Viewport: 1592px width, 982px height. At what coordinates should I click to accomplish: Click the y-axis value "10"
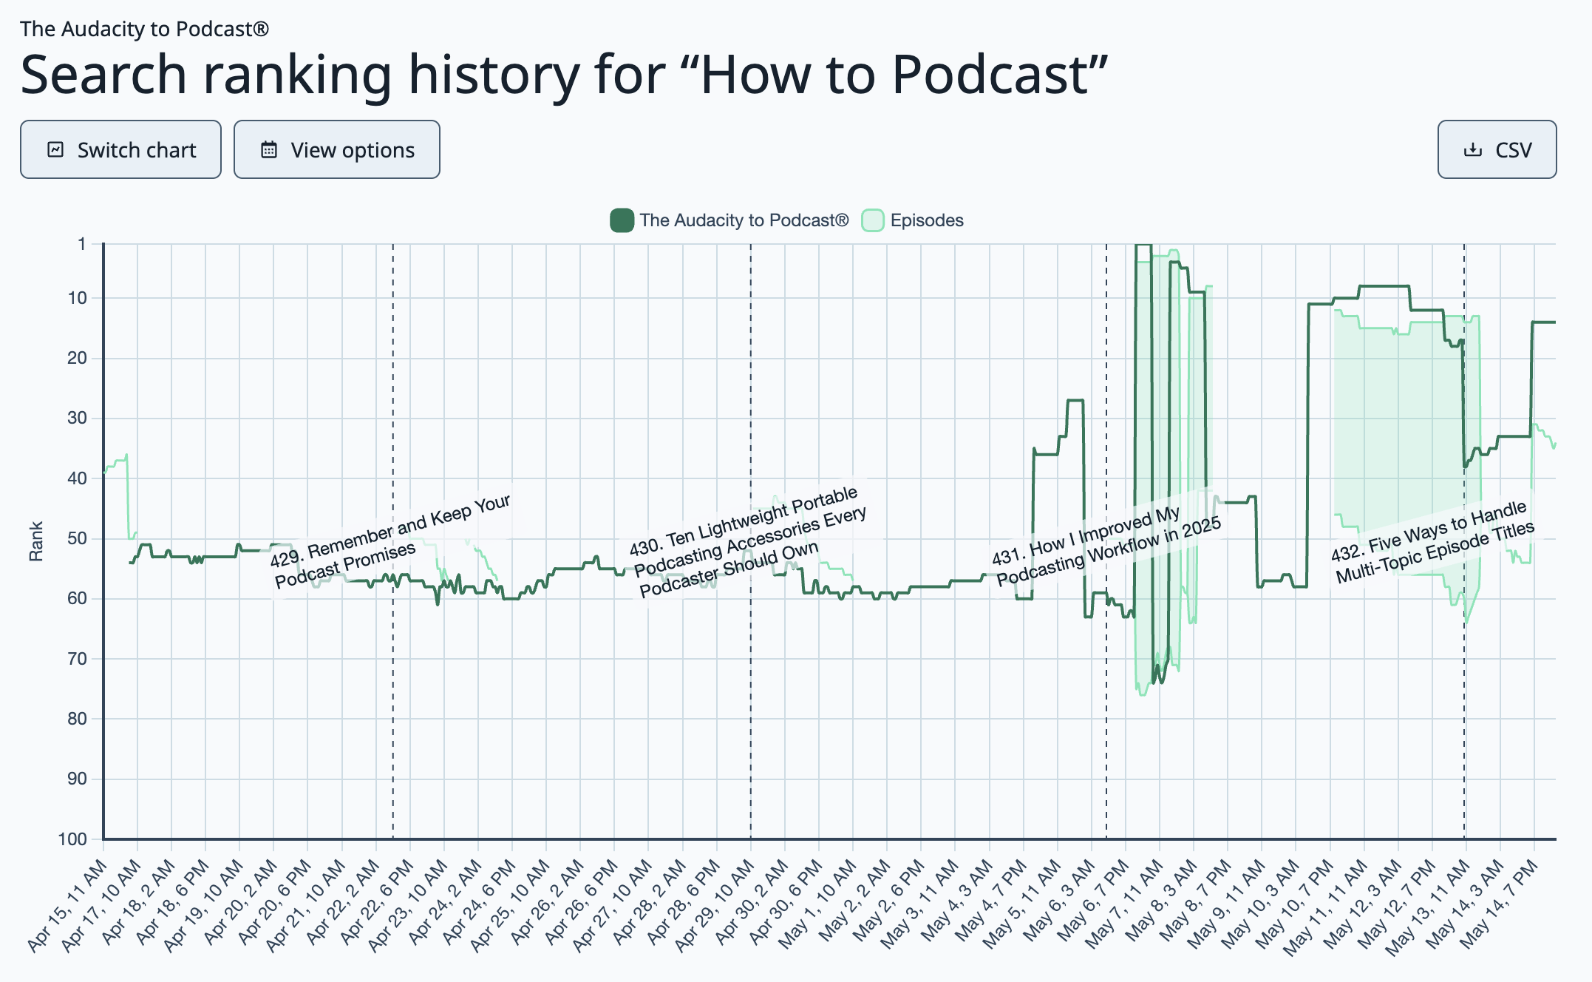click(x=77, y=298)
